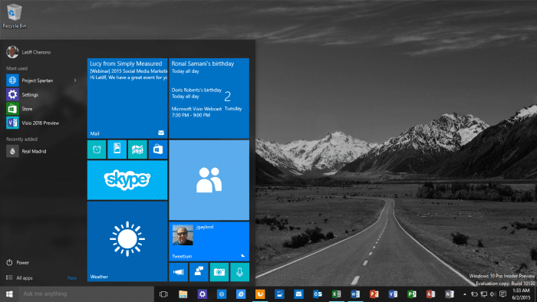Open the Voice Recorder microphone tile
The height and width of the screenshot is (302, 537).
[239, 272]
